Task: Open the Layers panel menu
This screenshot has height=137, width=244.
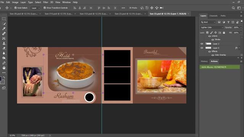Action: (x=241, y=16)
